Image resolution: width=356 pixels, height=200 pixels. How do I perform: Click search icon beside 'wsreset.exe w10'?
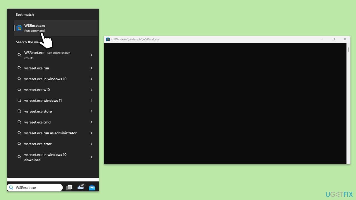(x=19, y=90)
